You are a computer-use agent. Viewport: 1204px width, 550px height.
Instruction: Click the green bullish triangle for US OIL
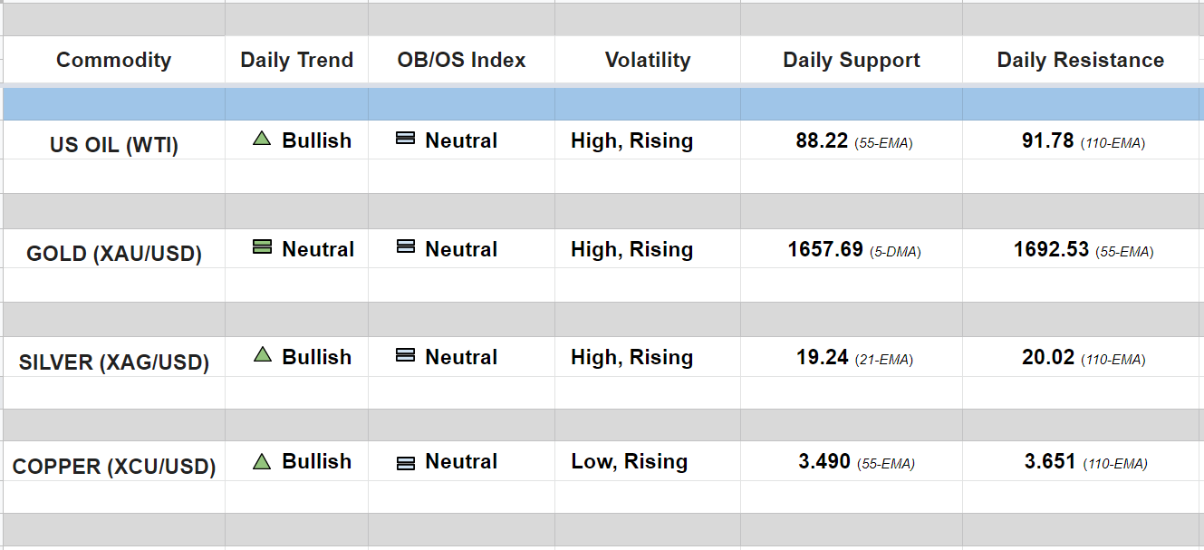(262, 140)
